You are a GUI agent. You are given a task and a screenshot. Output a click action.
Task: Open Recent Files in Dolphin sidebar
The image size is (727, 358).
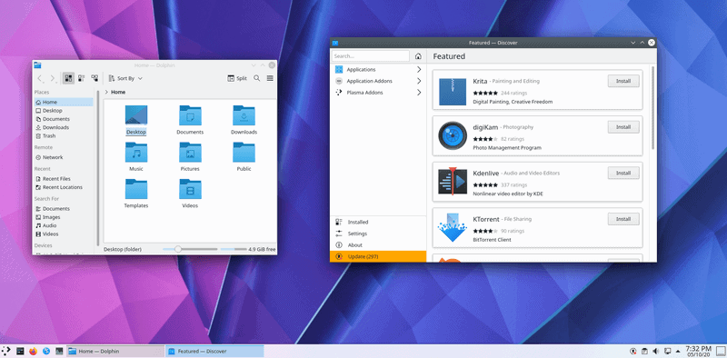tap(63, 178)
